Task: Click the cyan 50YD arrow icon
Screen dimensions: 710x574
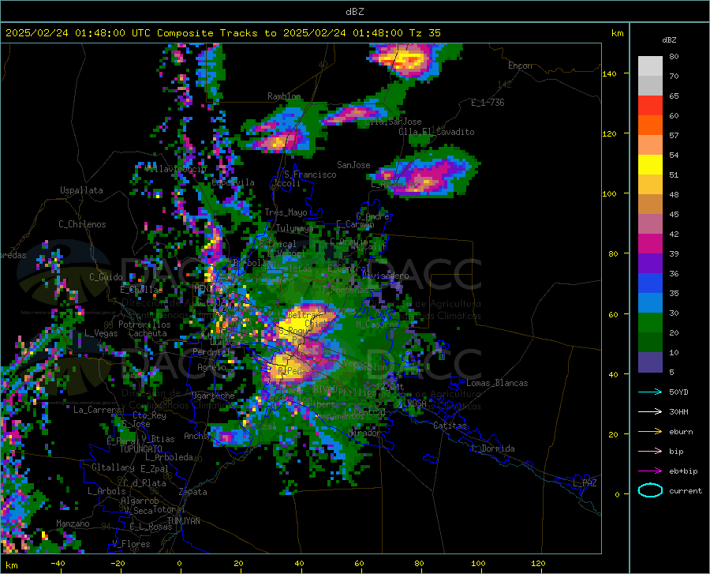Action: tap(650, 392)
